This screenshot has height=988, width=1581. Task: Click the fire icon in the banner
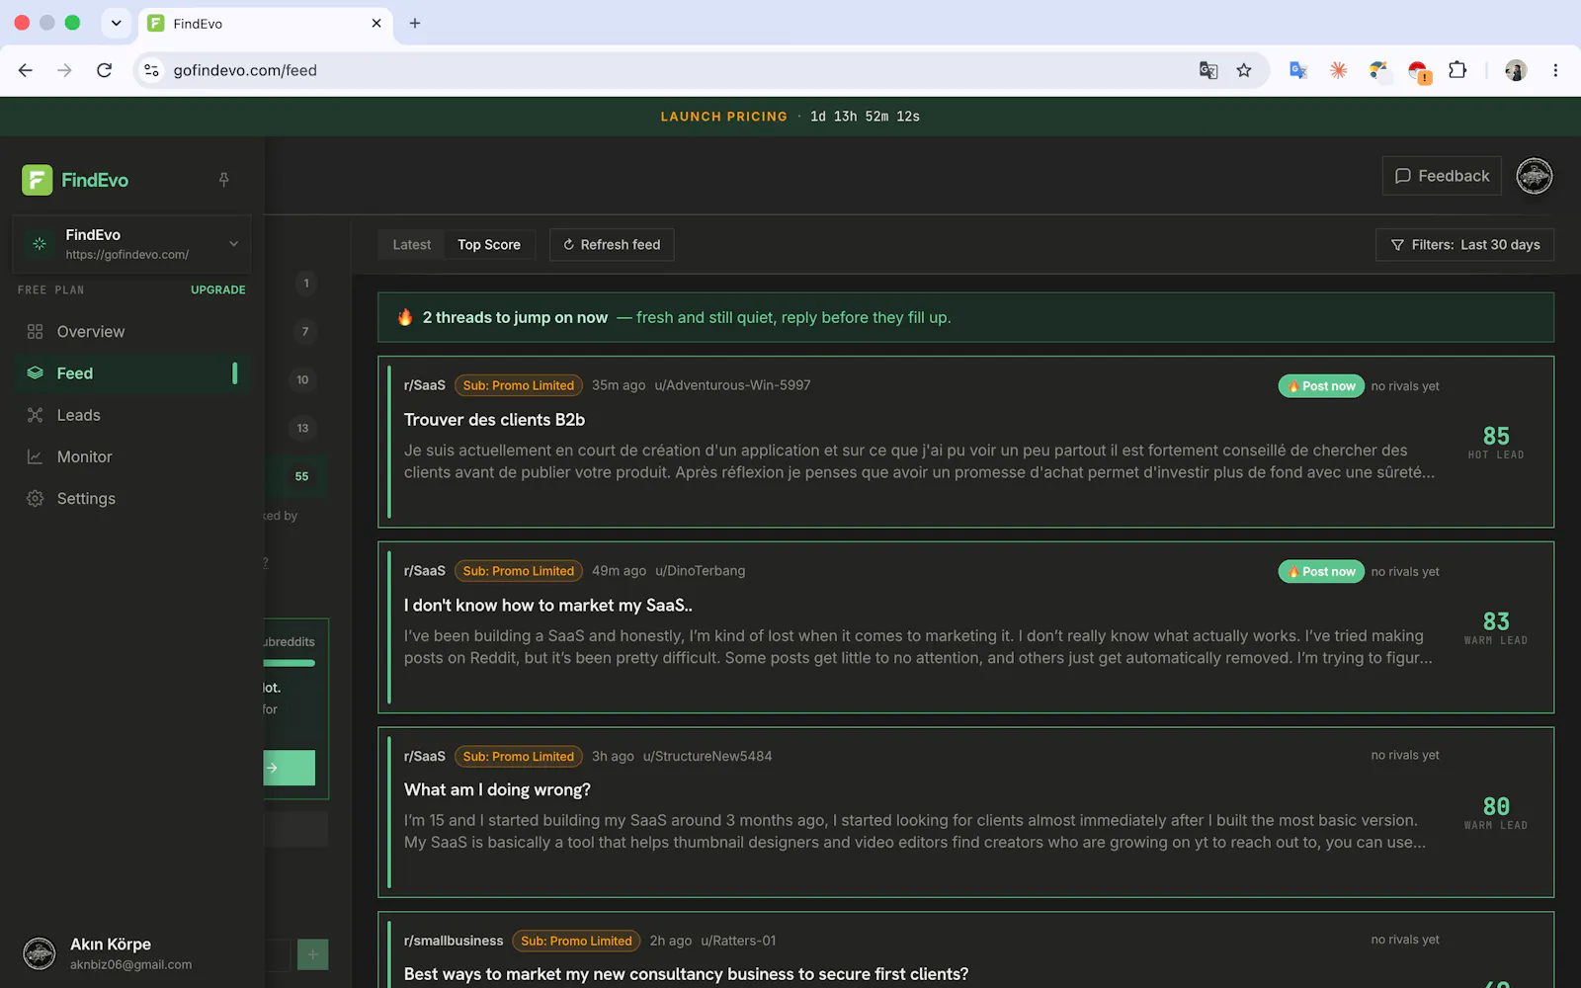coord(405,317)
